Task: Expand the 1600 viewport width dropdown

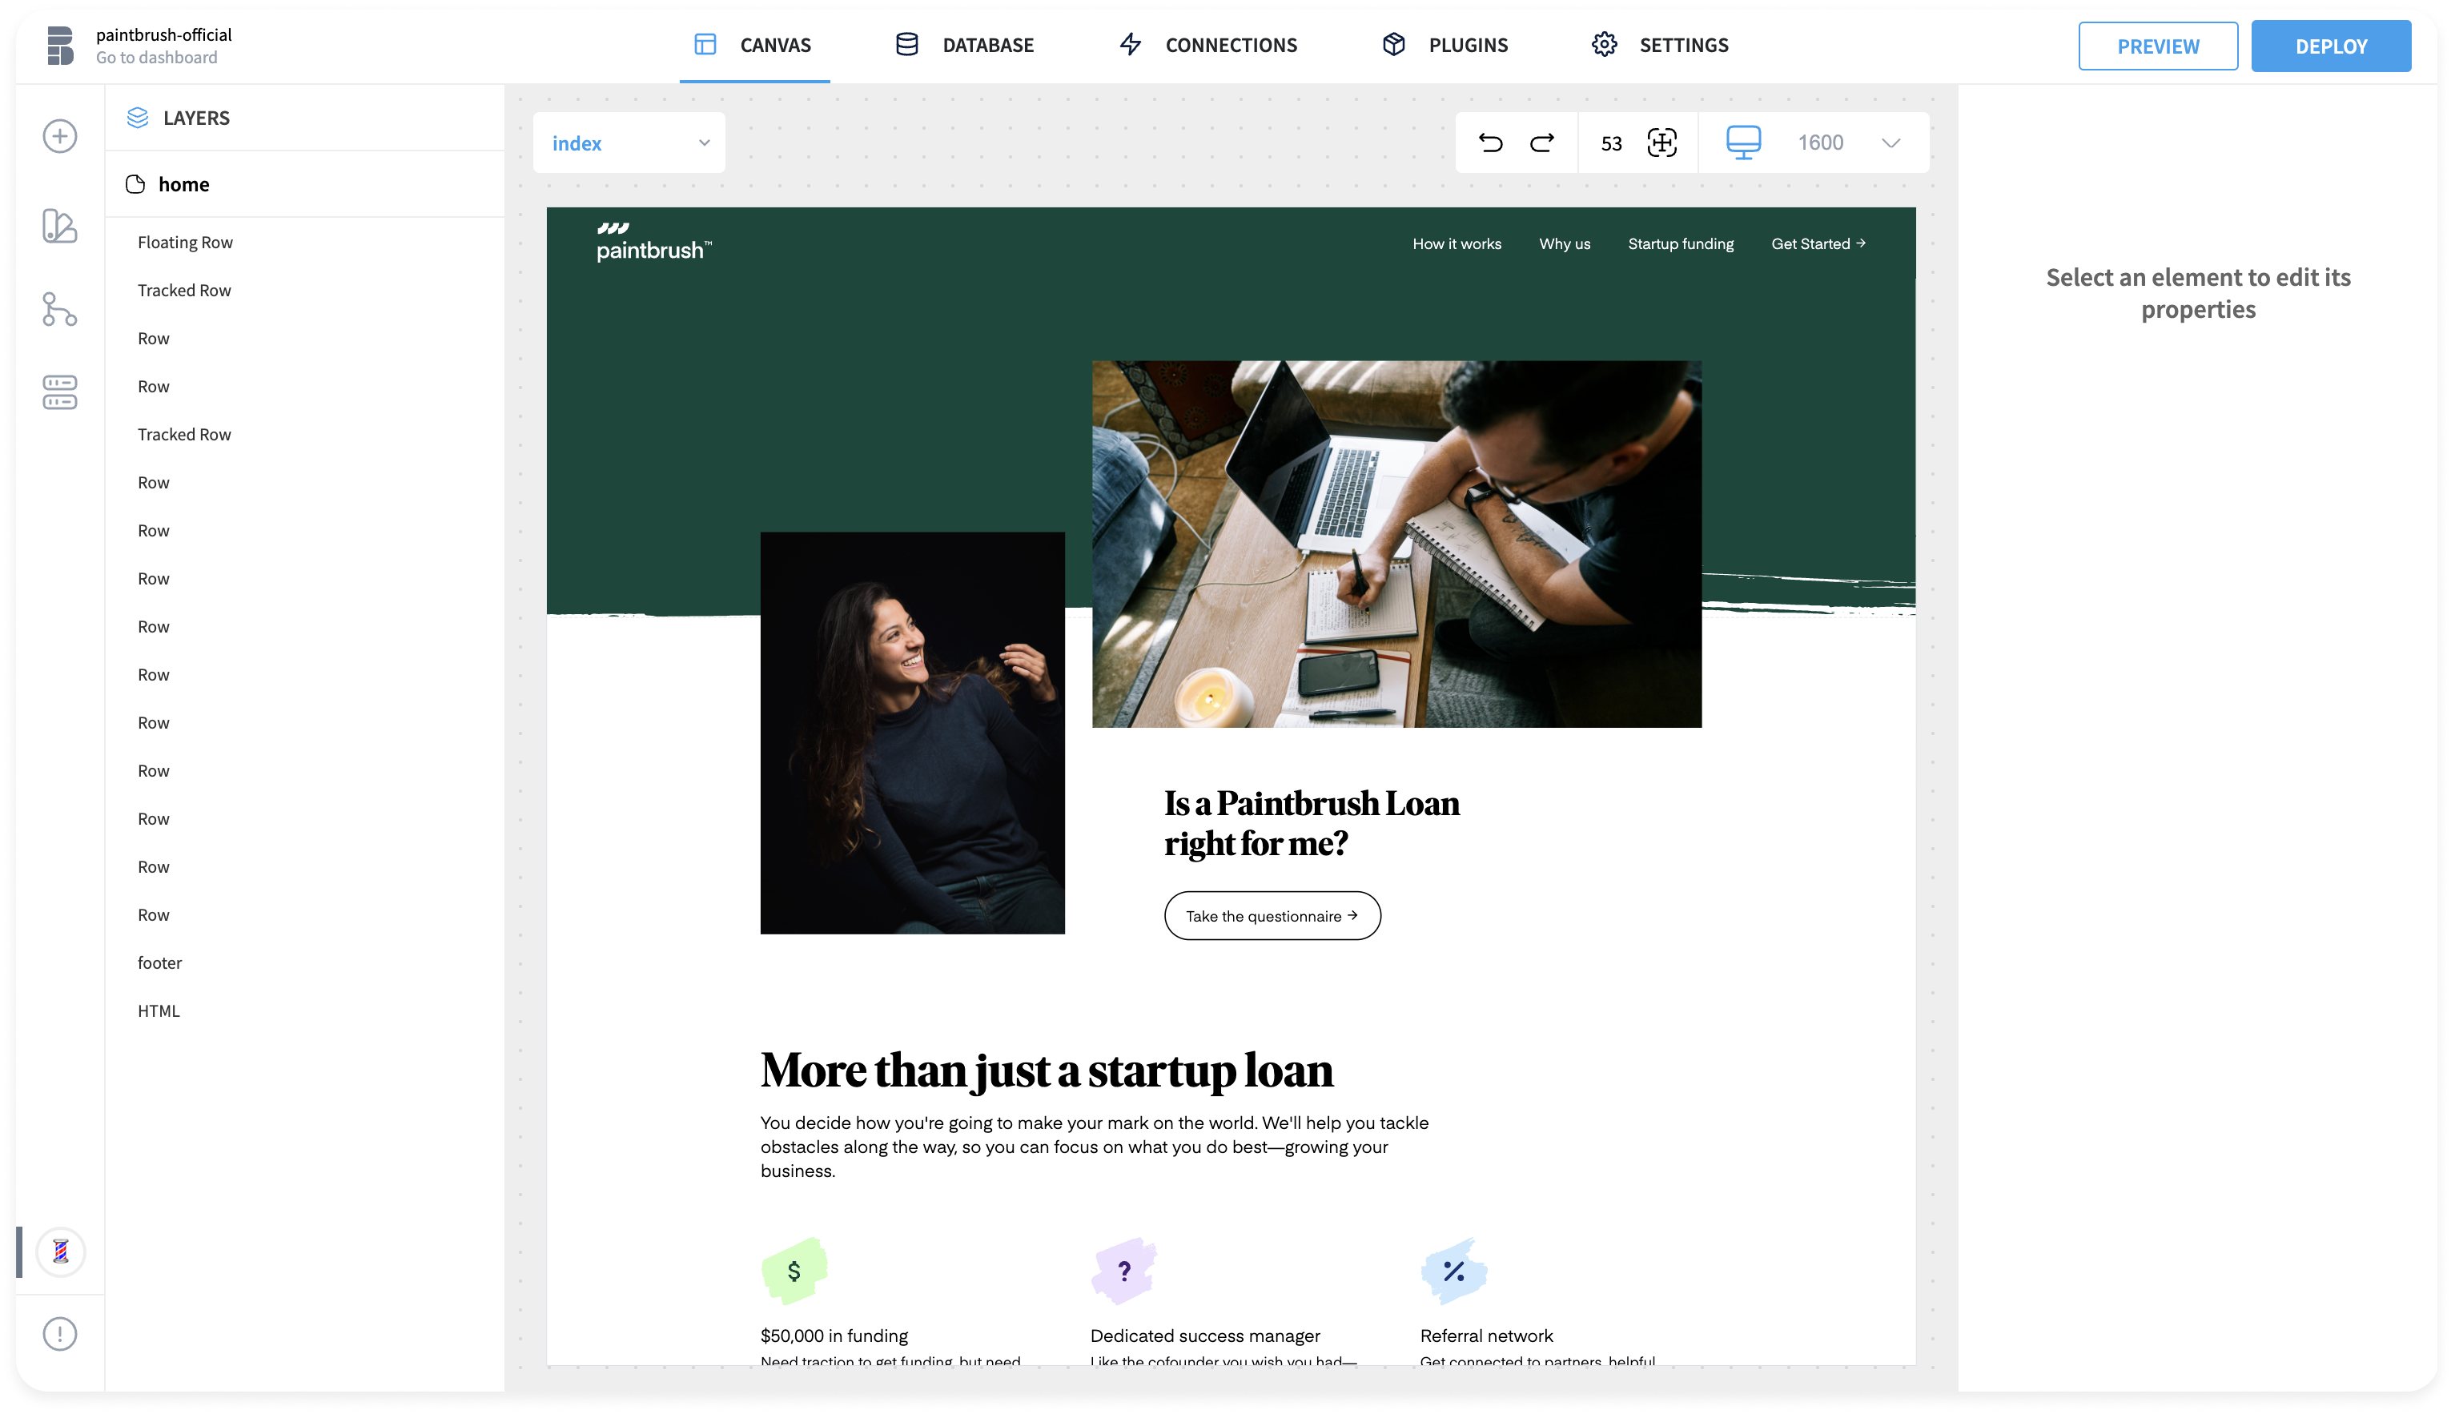Action: point(1892,142)
